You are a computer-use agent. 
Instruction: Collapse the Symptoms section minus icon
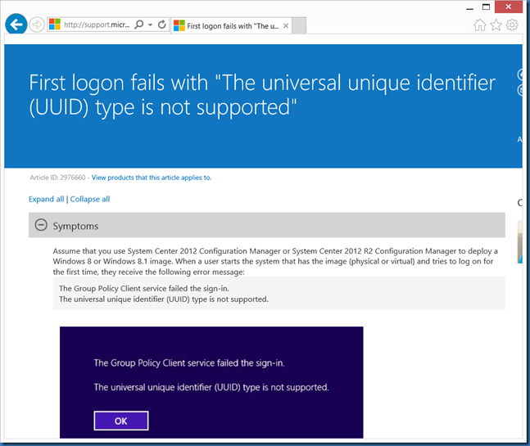click(41, 225)
